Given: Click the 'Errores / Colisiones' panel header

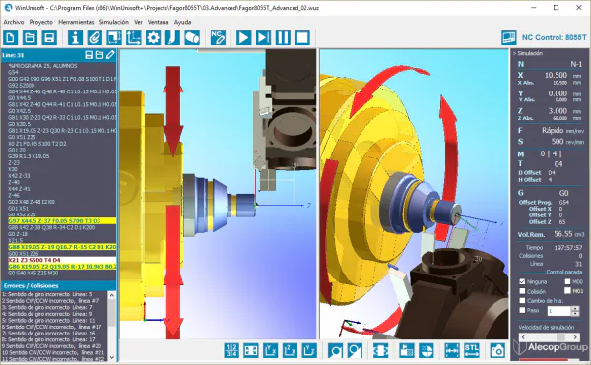Looking at the screenshot, I should pos(59,286).
